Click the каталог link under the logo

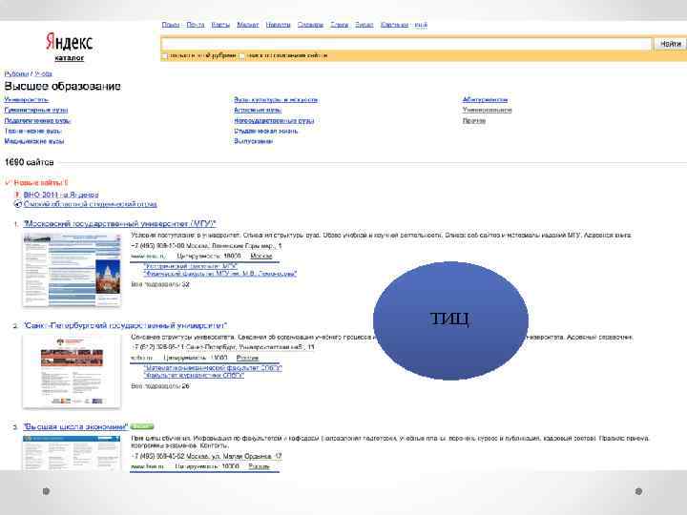(x=70, y=57)
